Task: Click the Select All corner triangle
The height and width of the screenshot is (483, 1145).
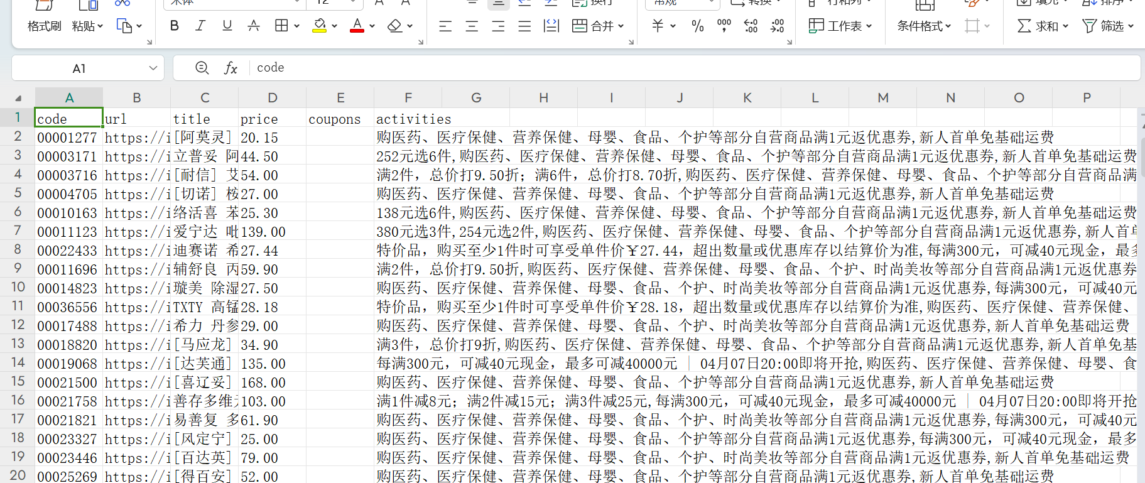Action: pyautogui.click(x=18, y=98)
